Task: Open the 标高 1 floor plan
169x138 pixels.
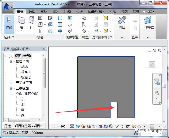Action: pos(26,72)
